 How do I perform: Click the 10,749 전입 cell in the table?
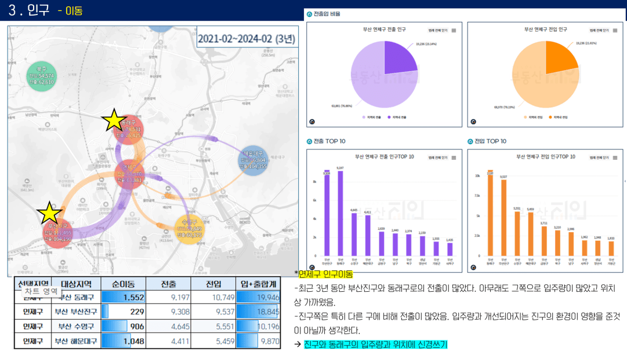tap(213, 298)
